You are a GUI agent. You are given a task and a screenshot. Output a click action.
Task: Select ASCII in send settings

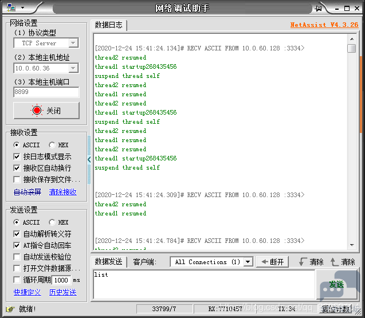coord(26,222)
